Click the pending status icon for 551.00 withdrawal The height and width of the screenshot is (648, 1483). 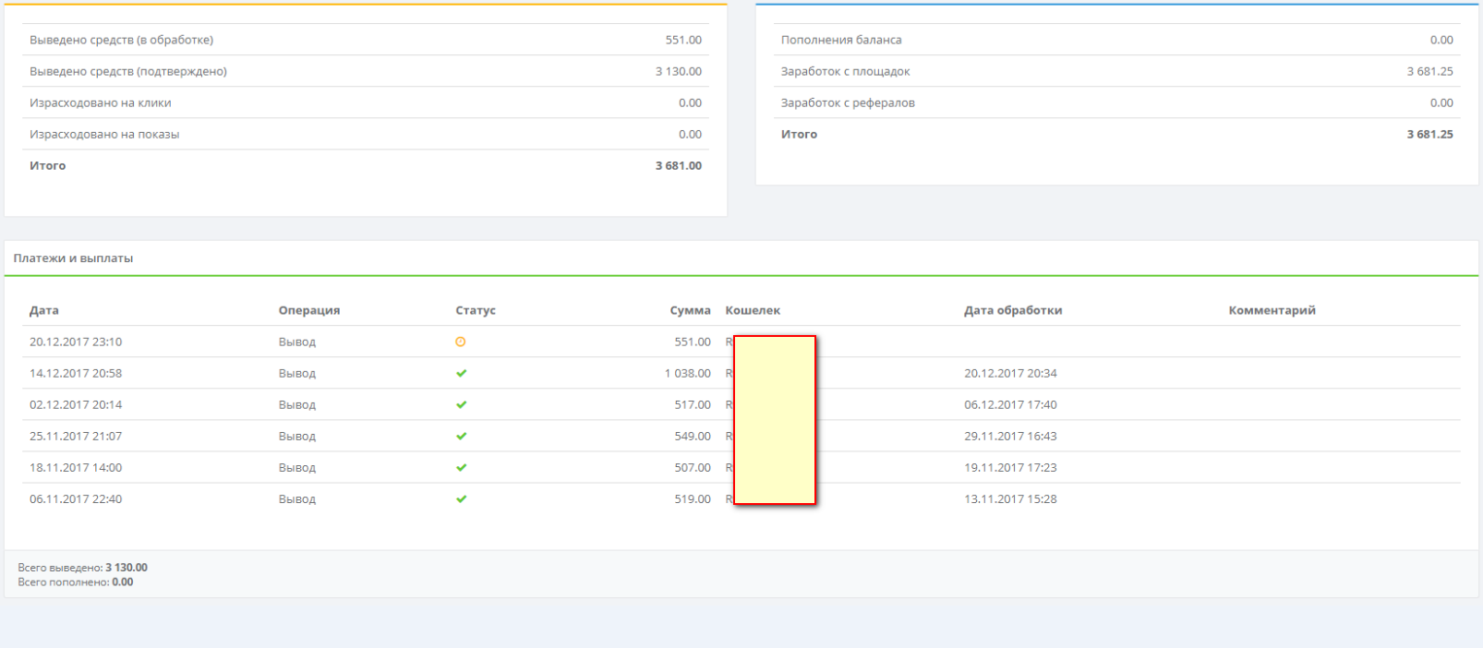461,342
